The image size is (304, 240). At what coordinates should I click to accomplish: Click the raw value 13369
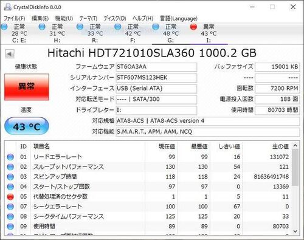pyautogui.click(x=281, y=187)
